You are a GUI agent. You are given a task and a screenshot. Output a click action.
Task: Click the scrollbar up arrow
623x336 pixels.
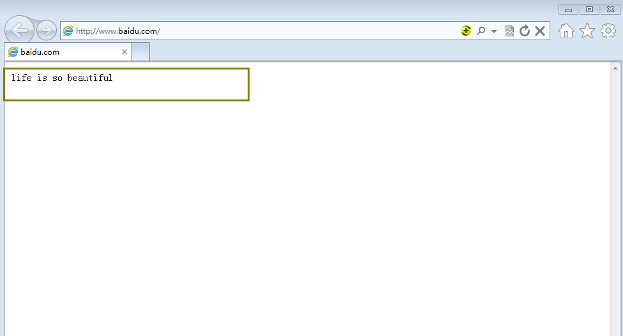pos(615,68)
